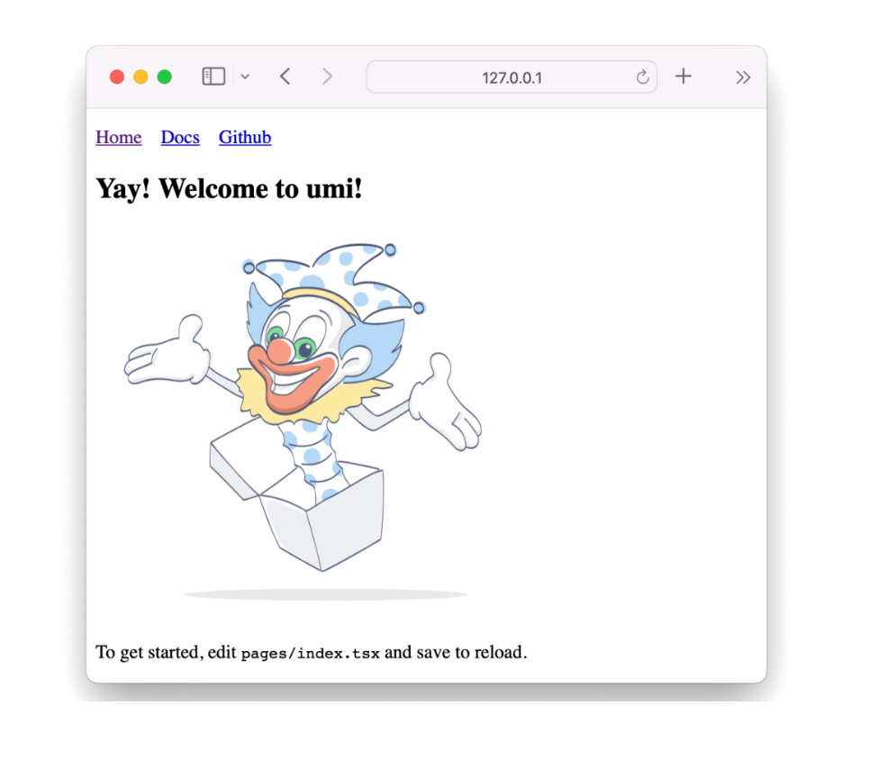Open the sidebar options dropdown chevron

coord(245,77)
